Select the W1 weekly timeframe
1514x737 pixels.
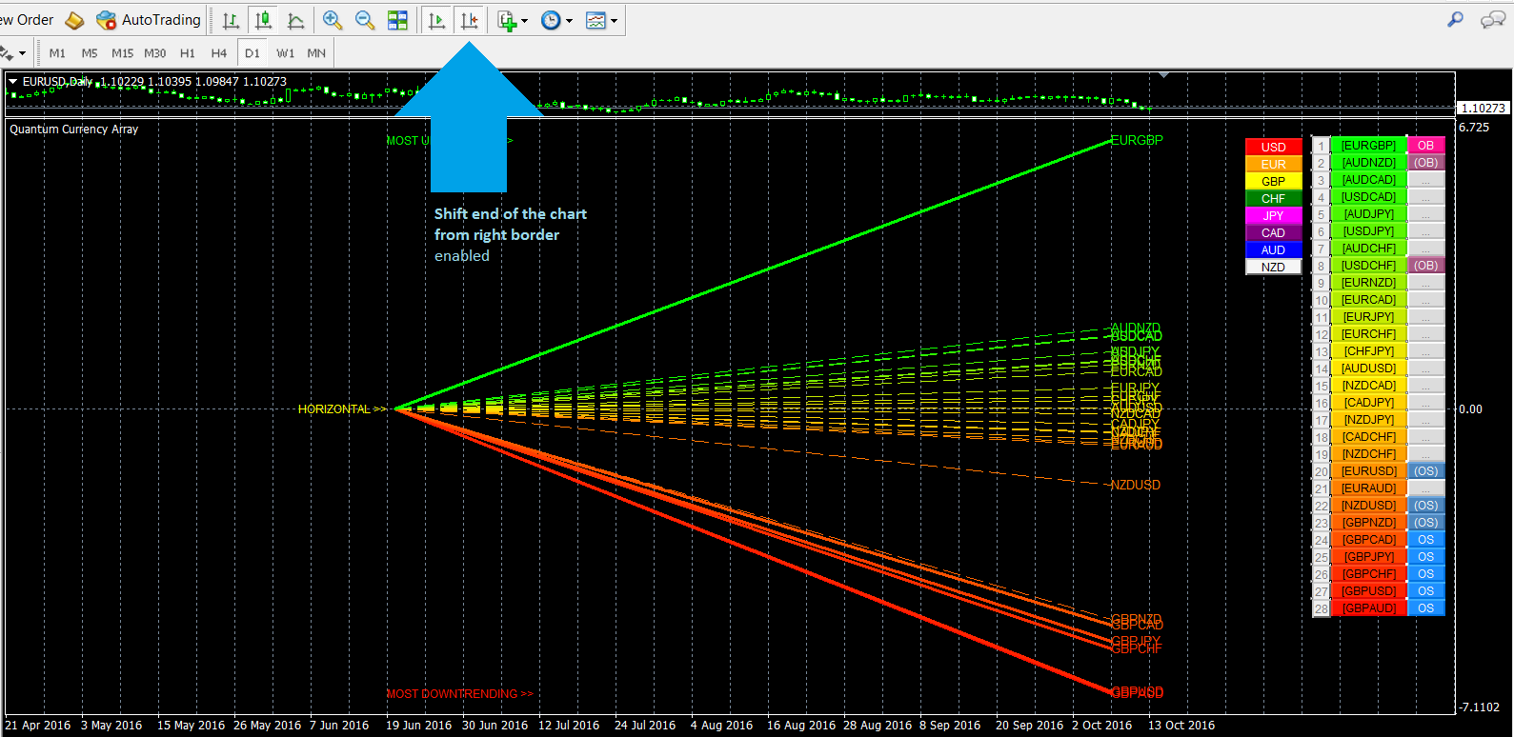coord(285,53)
